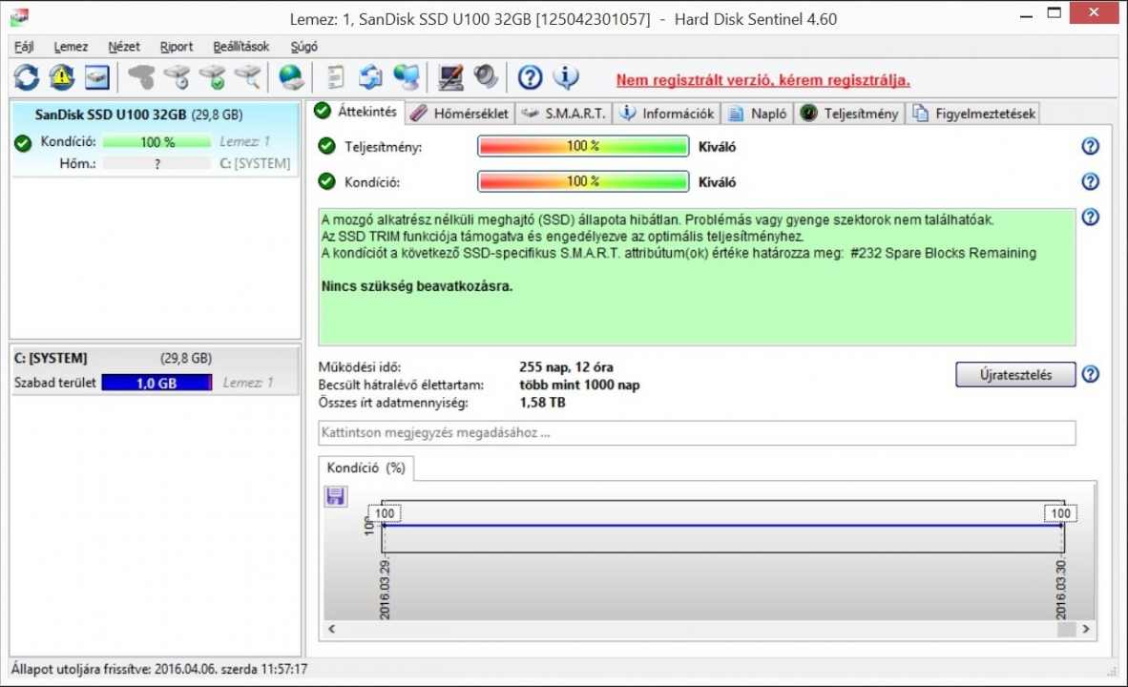Click the green Kondíció bar in disk list
Viewport: 1128px width, 687px height.
point(157,142)
